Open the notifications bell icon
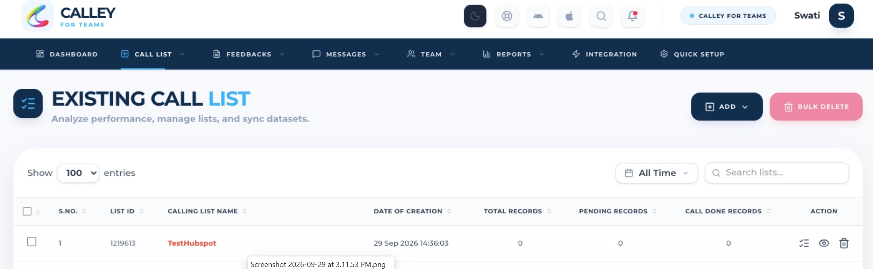 tap(632, 16)
